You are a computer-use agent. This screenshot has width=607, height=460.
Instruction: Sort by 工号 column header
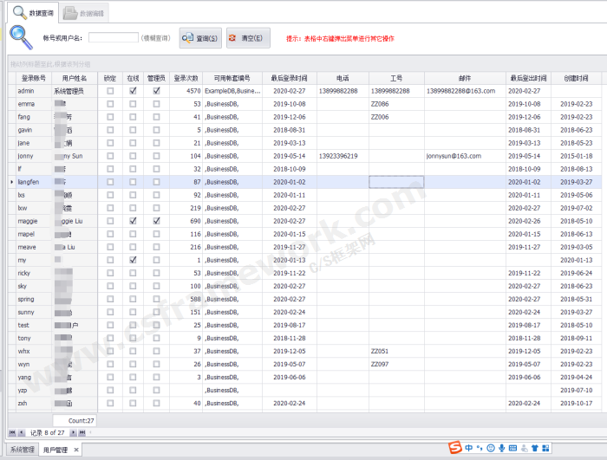[x=396, y=78]
